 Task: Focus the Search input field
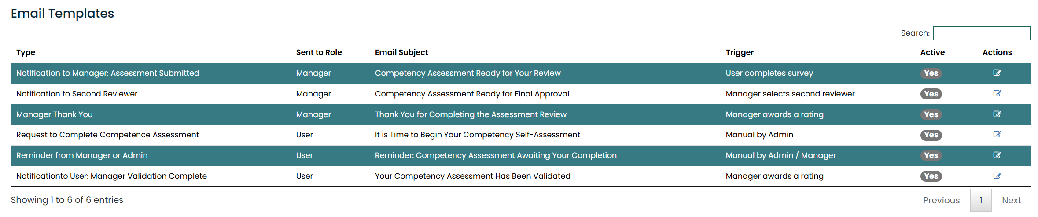982,33
